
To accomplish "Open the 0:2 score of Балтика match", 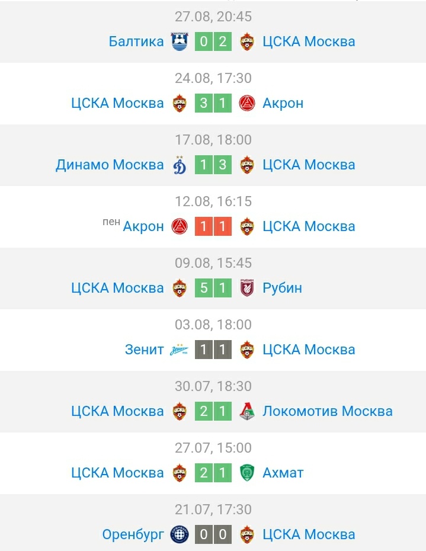I will (213, 41).
